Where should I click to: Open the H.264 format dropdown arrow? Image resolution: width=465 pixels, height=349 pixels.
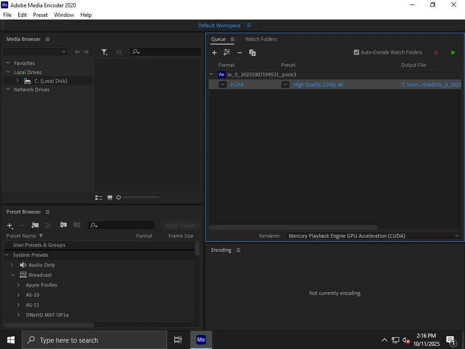pyautogui.click(x=223, y=85)
